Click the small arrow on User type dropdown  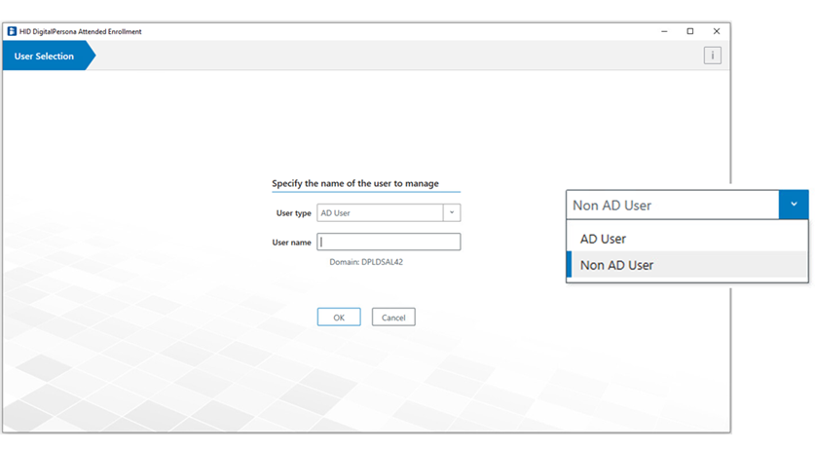coord(452,212)
